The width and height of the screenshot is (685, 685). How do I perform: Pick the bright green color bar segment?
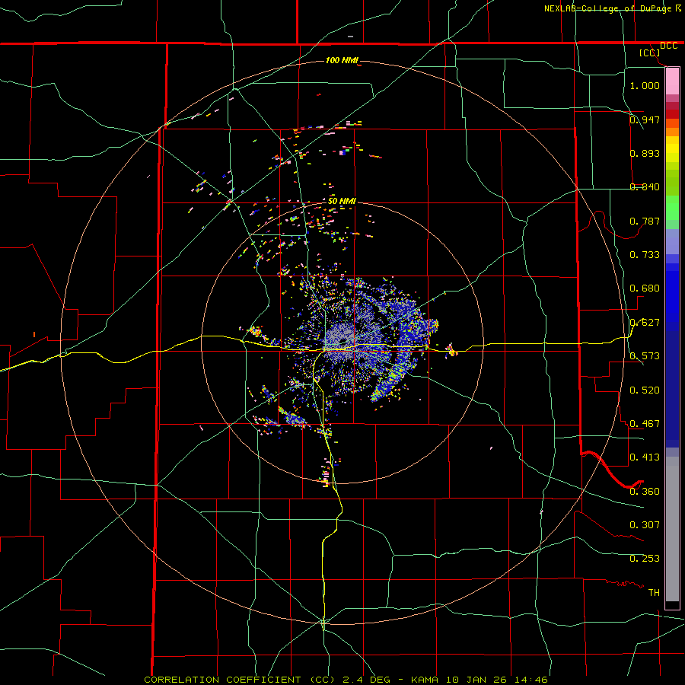pos(672,208)
